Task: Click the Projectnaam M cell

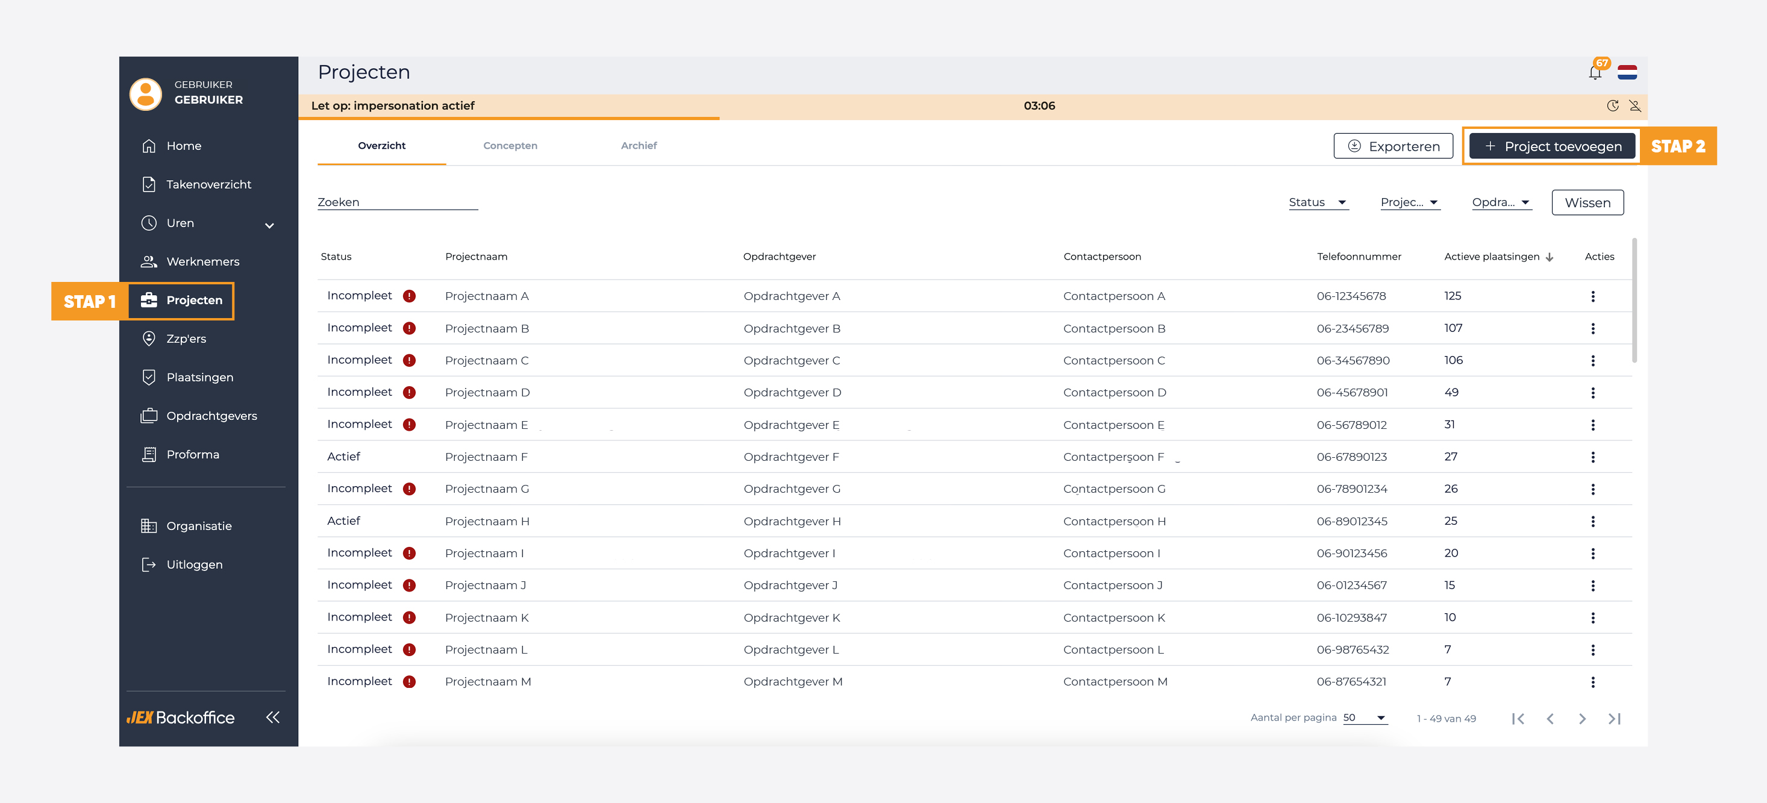Action: [488, 683]
